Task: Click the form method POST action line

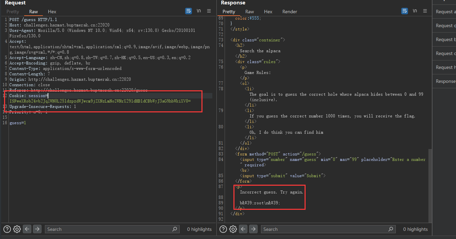Action: tap(278, 154)
